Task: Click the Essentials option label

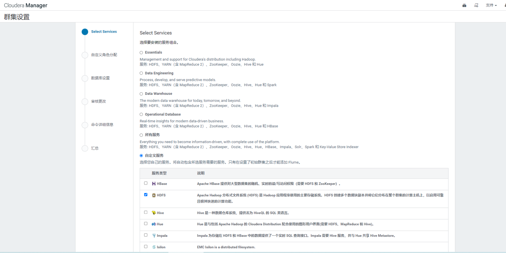Action: click(x=154, y=53)
